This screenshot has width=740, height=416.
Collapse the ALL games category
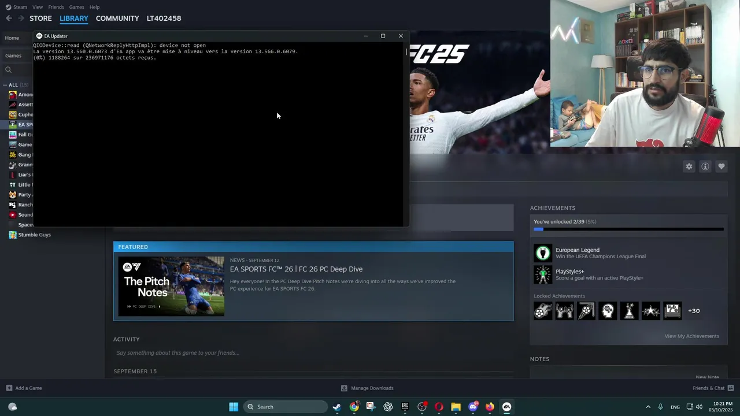pos(6,85)
